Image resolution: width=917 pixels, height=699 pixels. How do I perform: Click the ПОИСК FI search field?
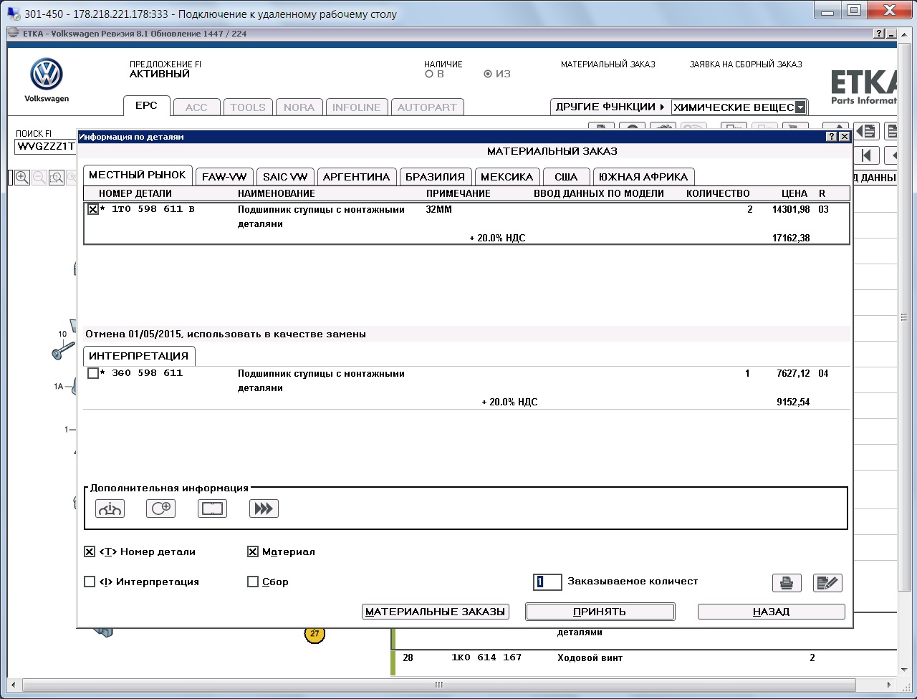coord(45,147)
